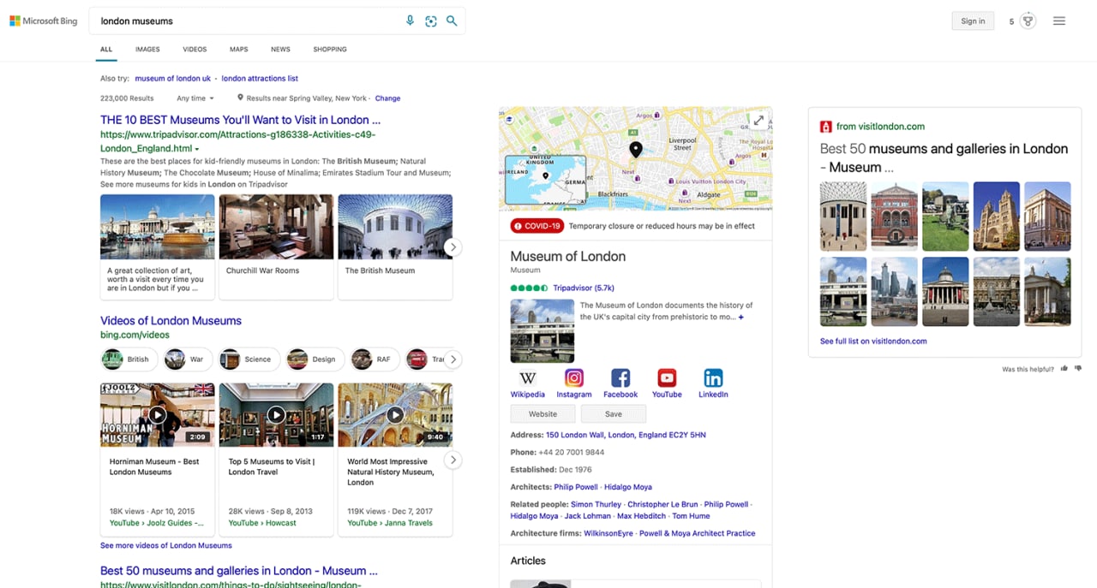
Task: Show more video filter chips
Action: click(x=453, y=359)
